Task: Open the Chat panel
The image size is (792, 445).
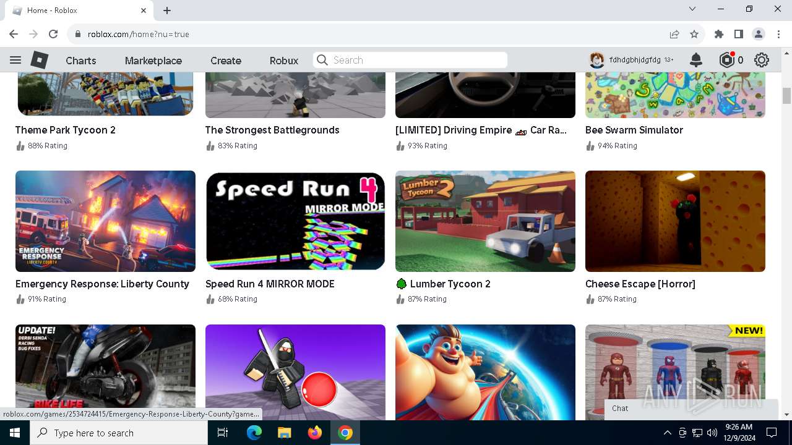Action: (x=691, y=409)
